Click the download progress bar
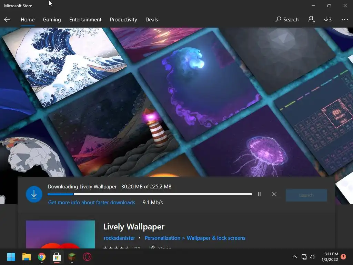The image size is (353, 265). click(150, 194)
